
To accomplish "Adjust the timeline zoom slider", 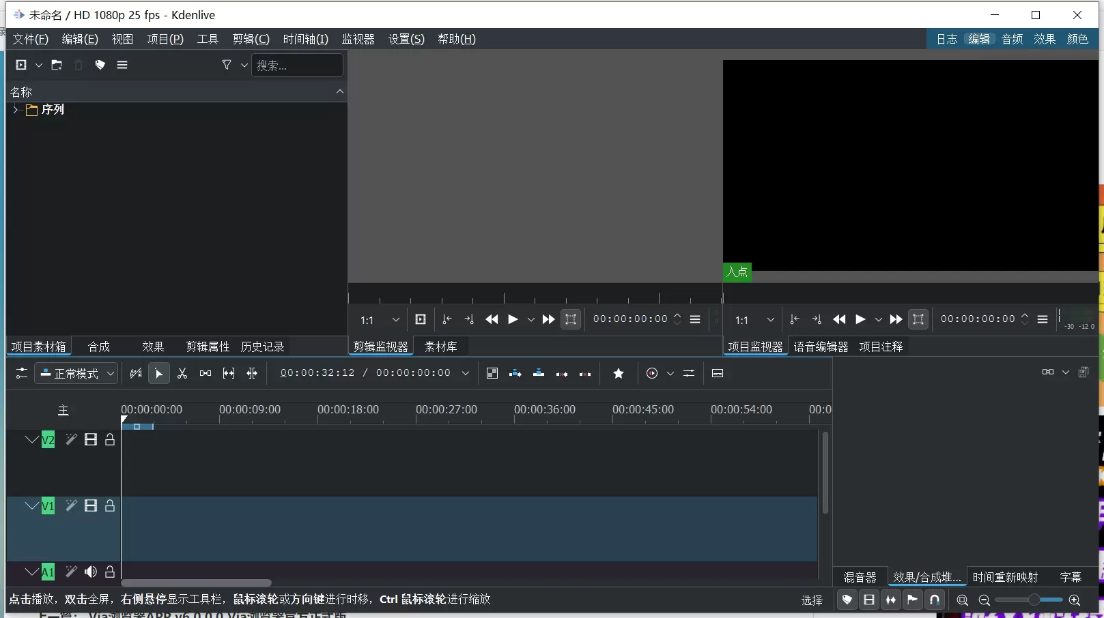I will [1029, 600].
